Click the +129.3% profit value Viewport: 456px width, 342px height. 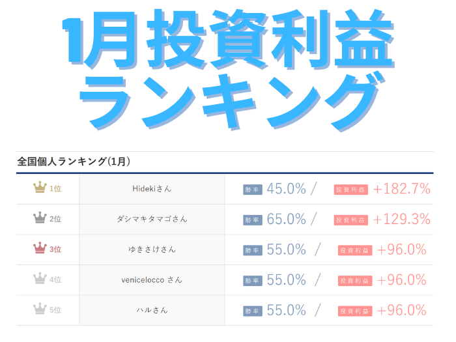click(401, 220)
